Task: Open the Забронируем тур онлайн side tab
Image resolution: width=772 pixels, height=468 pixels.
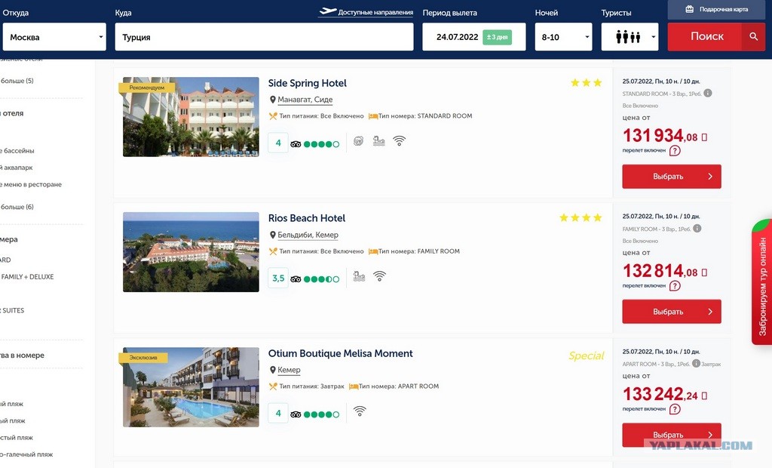Action: coord(761,282)
